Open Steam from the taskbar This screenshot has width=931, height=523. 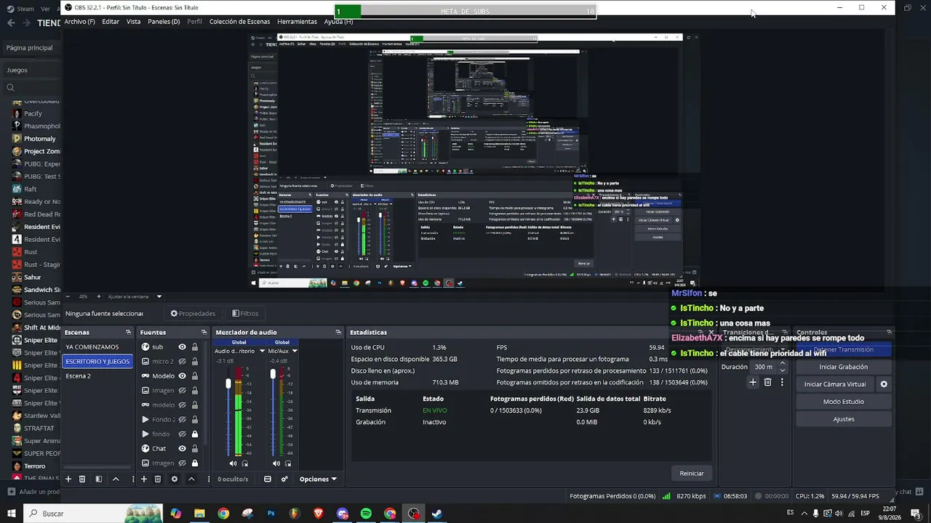click(x=437, y=514)
